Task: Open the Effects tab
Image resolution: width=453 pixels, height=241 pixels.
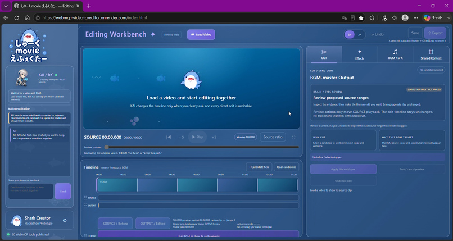Action: point(360,54)
